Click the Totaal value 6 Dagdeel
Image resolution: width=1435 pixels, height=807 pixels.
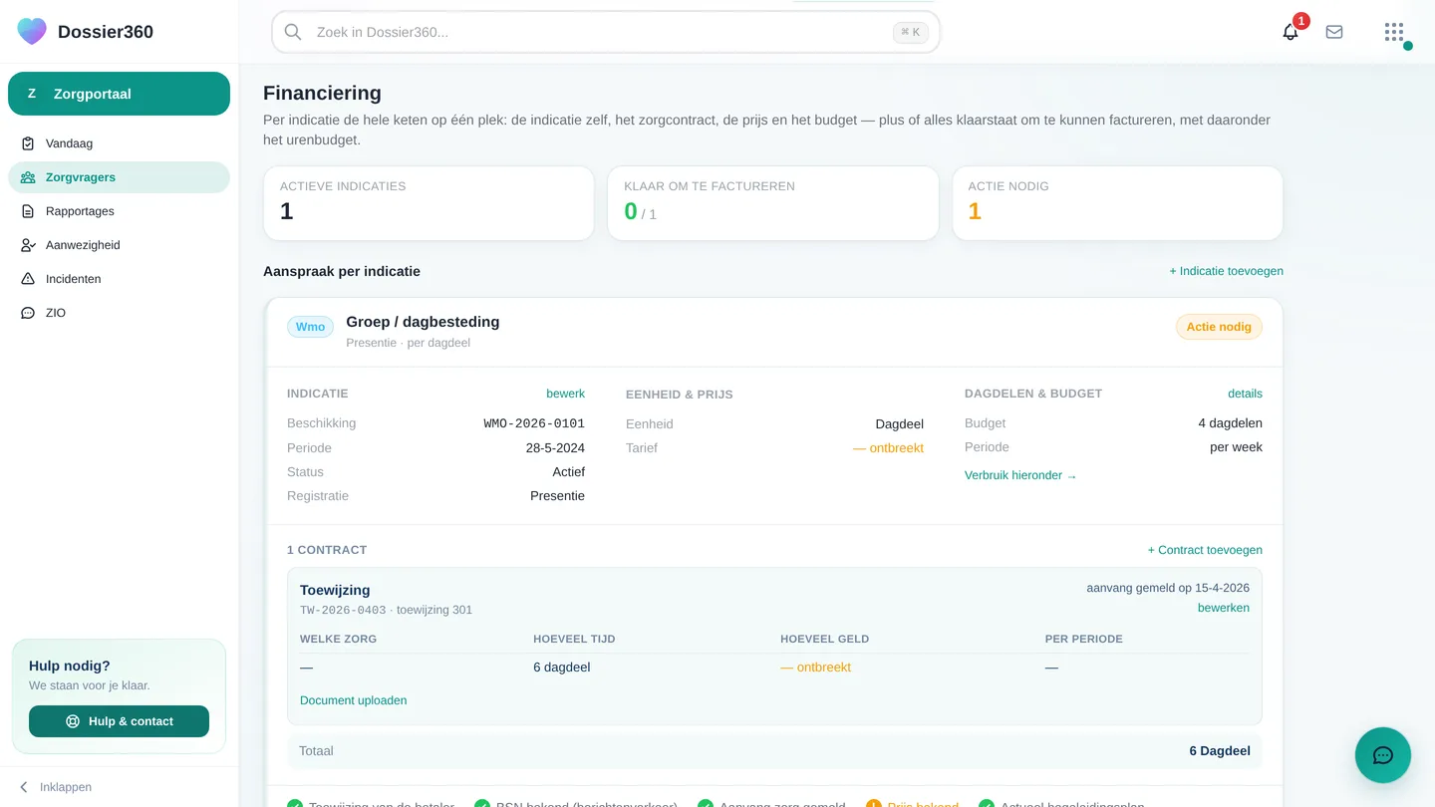point(1220,751)
